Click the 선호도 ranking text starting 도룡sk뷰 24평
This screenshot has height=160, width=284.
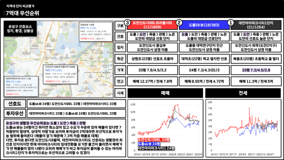tap(73, 104)
